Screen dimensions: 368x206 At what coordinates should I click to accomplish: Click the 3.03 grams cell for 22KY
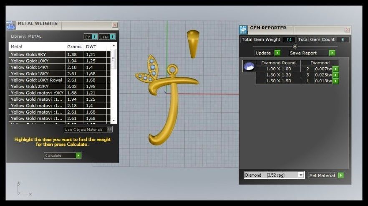click(74, 86)
